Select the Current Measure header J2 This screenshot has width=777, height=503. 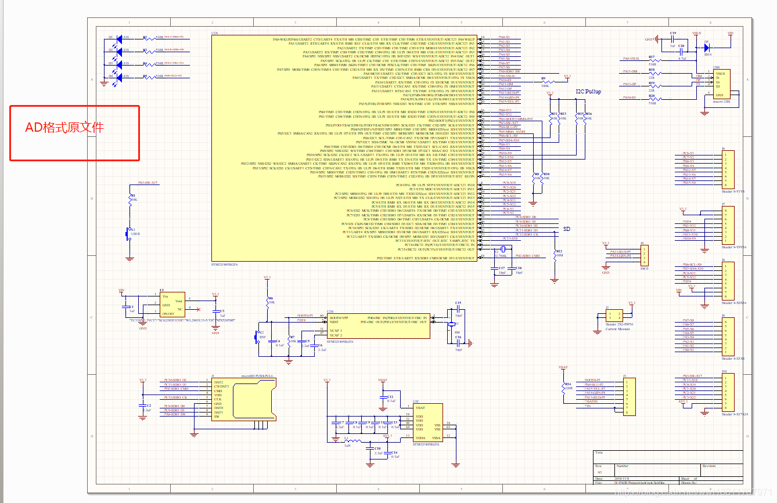click(613, 317)
